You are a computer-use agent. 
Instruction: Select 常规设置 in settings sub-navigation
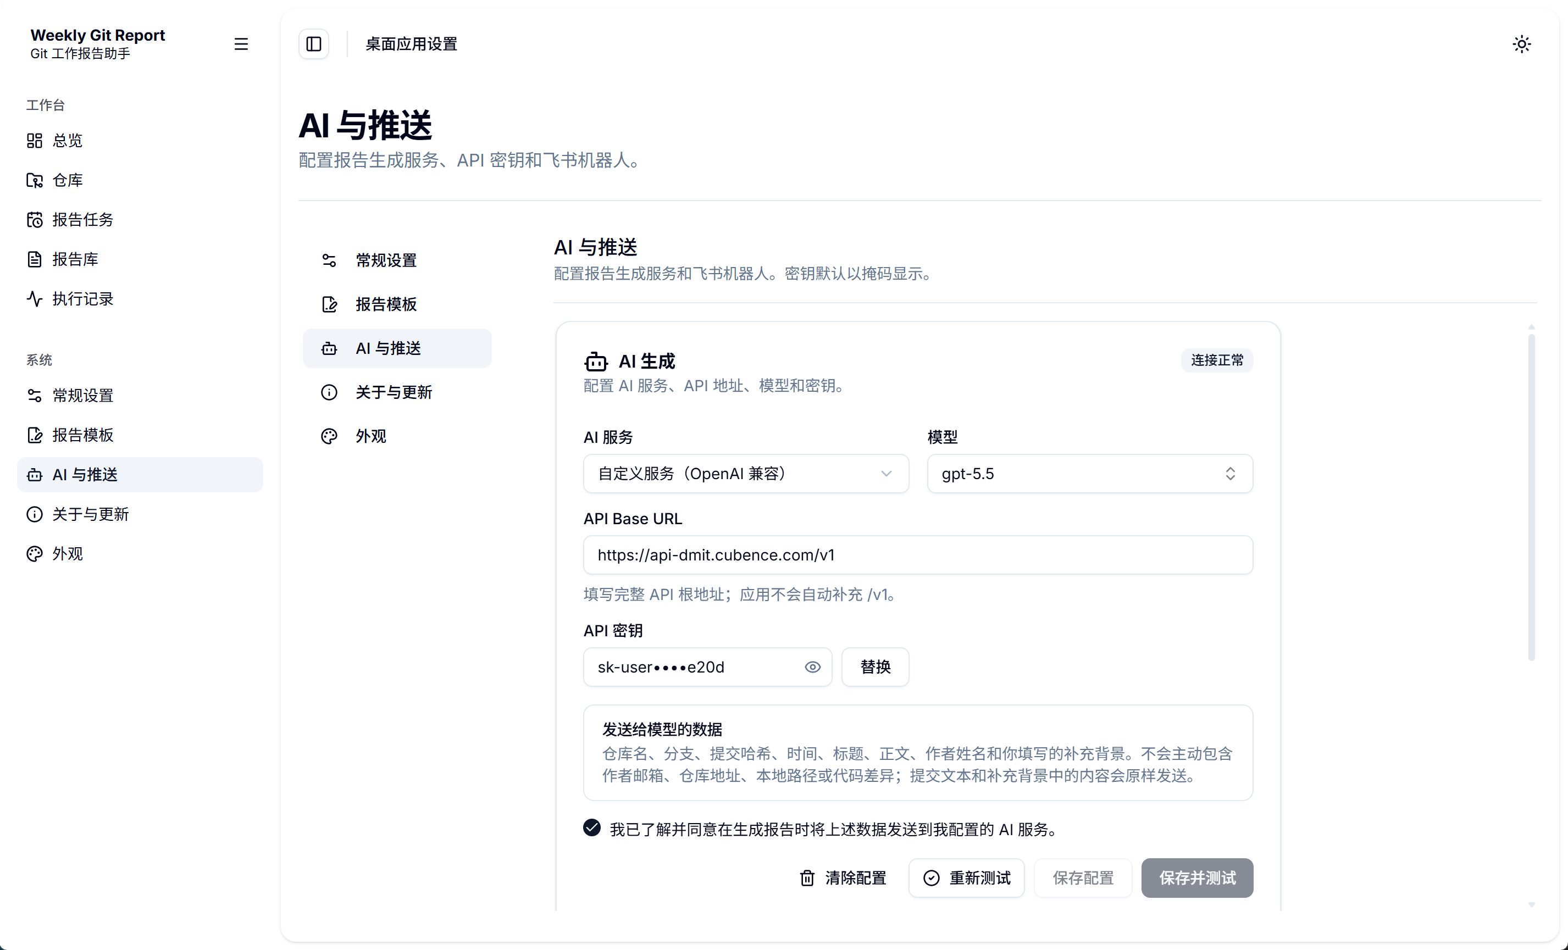[x=397, y=260]
